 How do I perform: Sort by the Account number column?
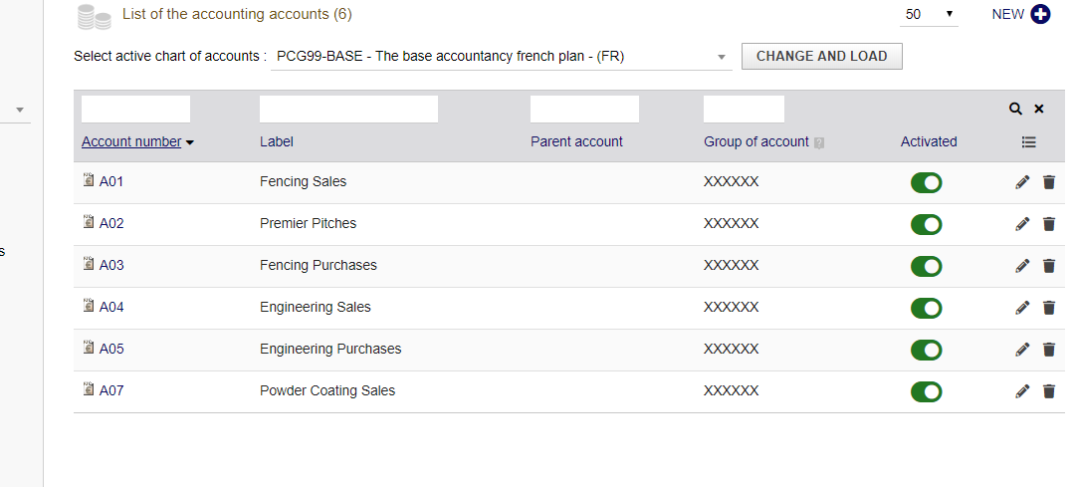131,141
